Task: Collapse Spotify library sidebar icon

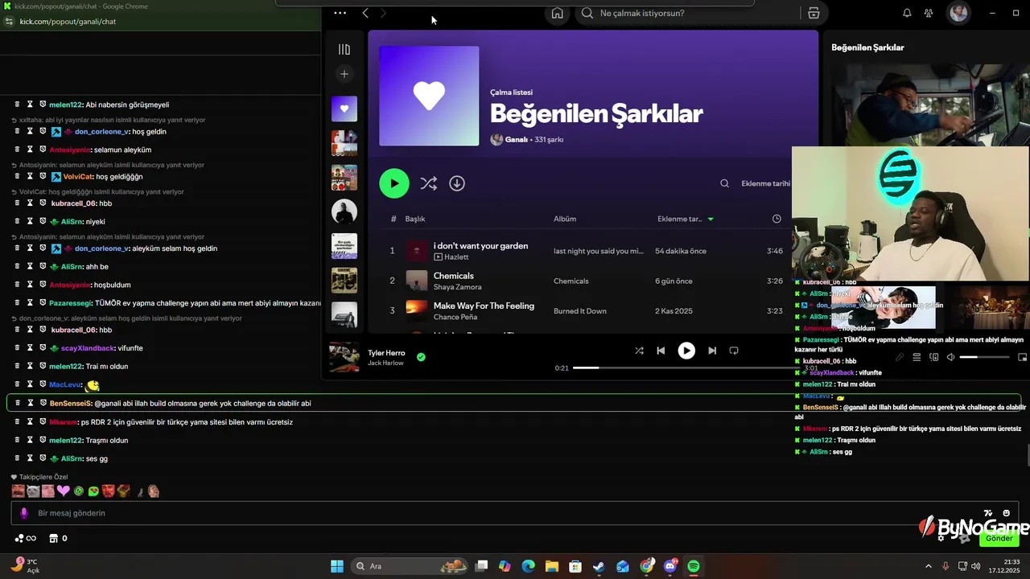Action: (x=344, y=49)
